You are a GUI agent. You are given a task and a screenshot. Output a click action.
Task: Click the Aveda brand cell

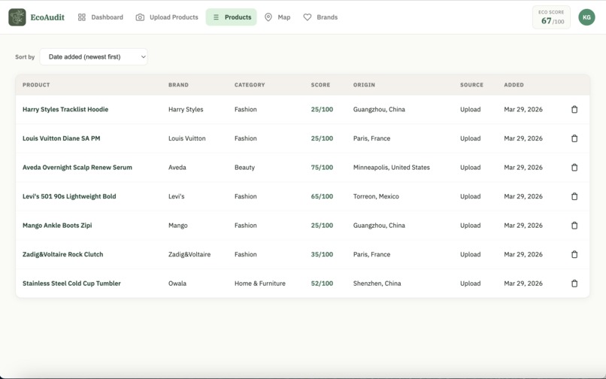point(177,168)
